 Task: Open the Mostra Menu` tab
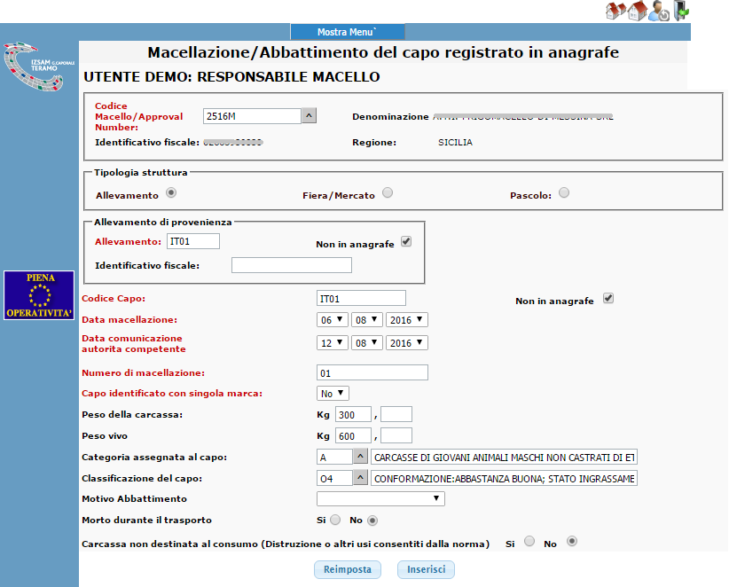point(348,32)
